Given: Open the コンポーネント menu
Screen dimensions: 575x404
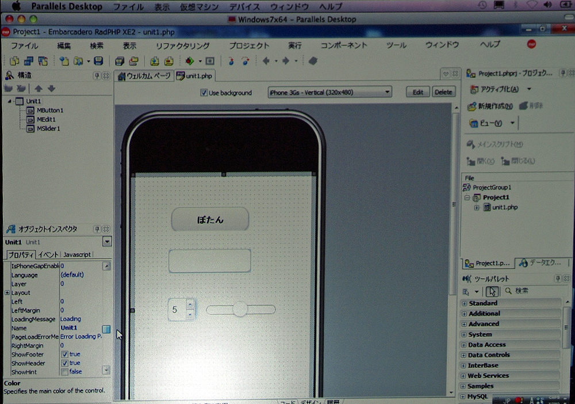Looking at the screenshot, I should click(x=344, y=45).
